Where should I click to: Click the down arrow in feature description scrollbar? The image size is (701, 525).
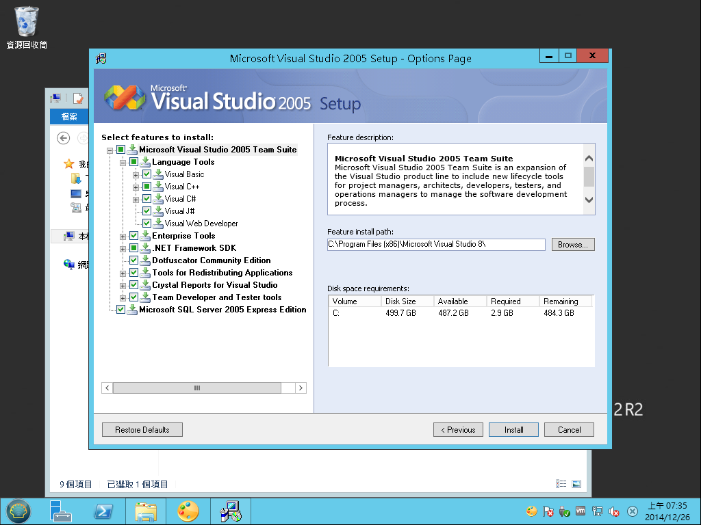click(589, 200)
